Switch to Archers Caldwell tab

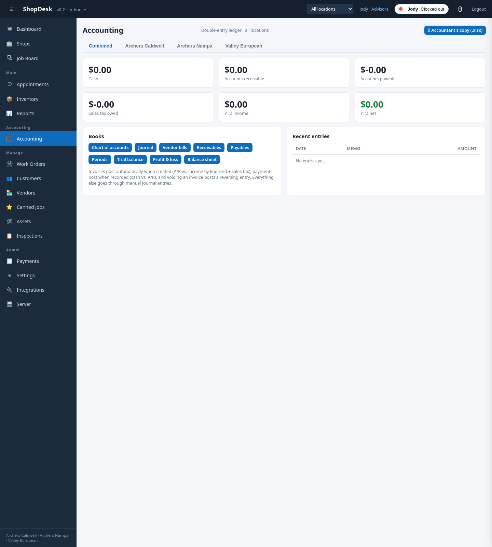tap(145, 46)
